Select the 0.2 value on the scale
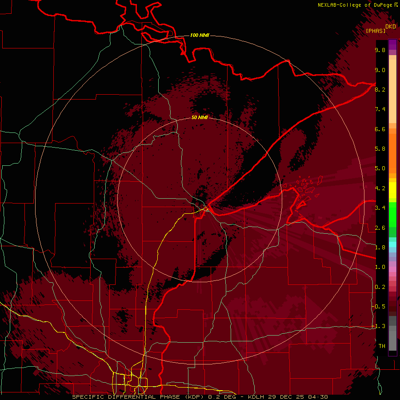Viewport: 400px width, 400px height. click(x=380, y=287)
